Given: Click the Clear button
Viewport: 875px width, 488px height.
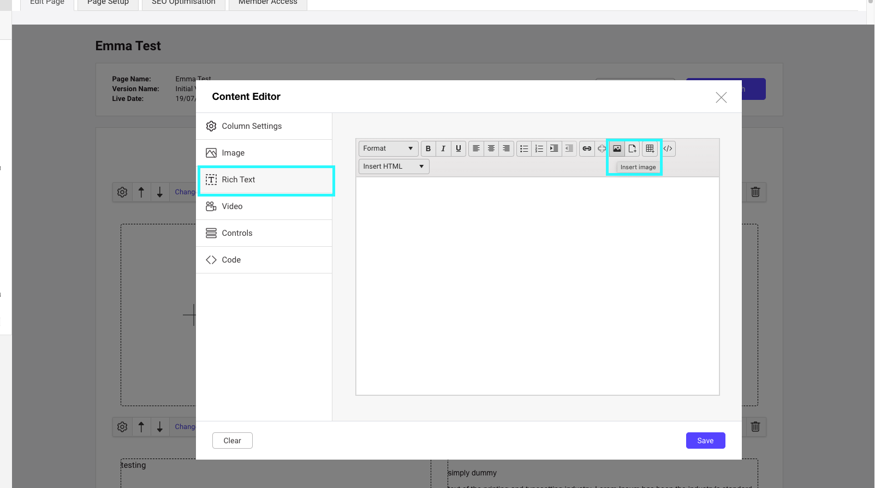Looking at the screenshot, I should pos(232,441).
